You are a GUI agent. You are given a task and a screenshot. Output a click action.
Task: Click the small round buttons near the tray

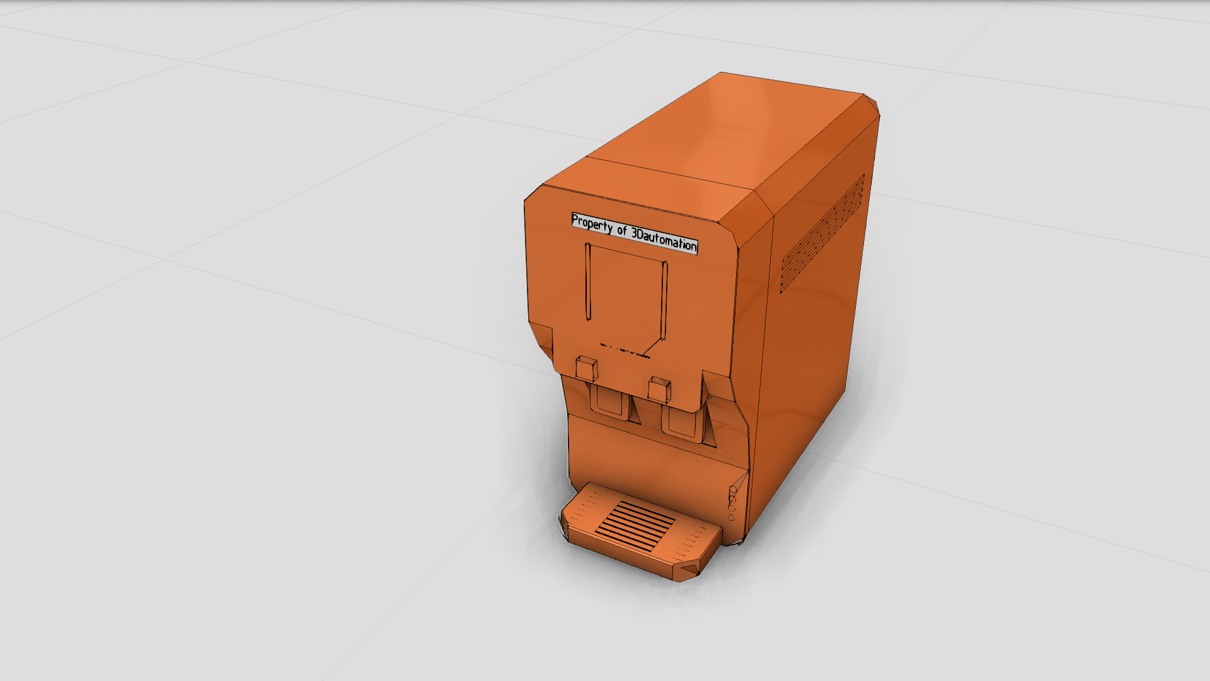(732, 503)
